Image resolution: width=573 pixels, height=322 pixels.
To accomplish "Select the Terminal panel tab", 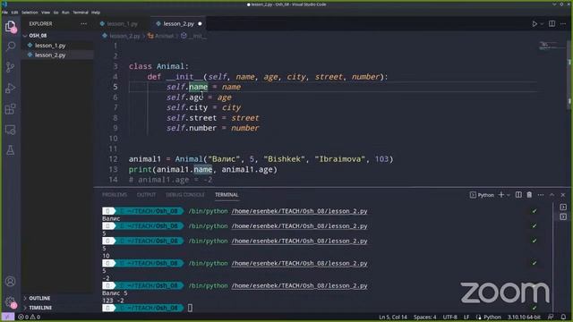I will pos(227,195).
